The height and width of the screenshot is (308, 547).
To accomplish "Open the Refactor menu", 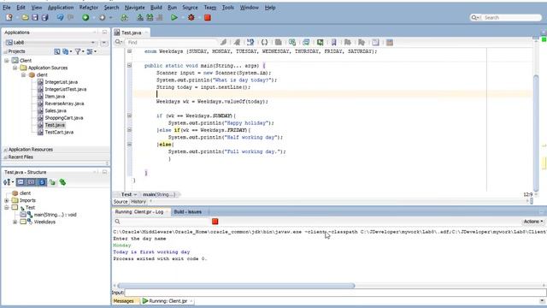I will [x=89, y=8].
